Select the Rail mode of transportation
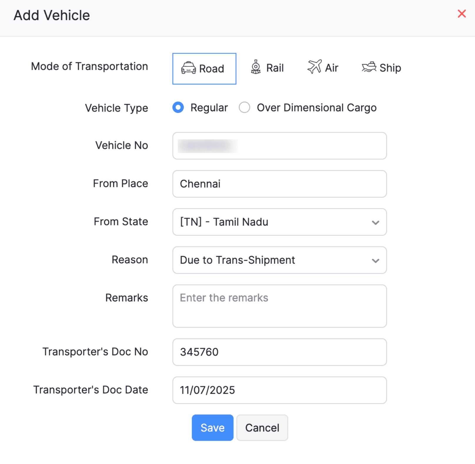This screenshot has width=475, height=464. point(268,68)
